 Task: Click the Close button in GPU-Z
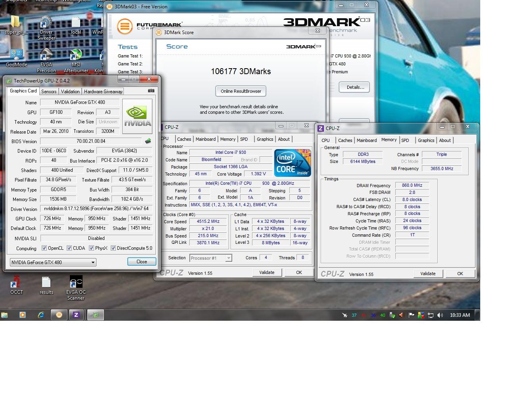click(x=142, y=262)
